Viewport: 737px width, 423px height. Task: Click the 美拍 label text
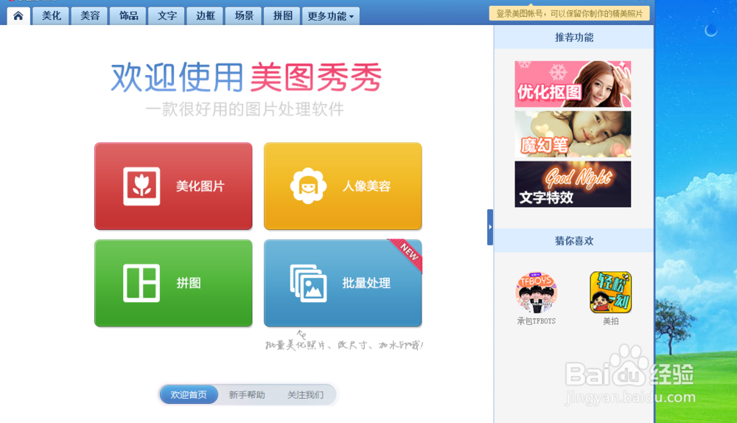[610, 321]
